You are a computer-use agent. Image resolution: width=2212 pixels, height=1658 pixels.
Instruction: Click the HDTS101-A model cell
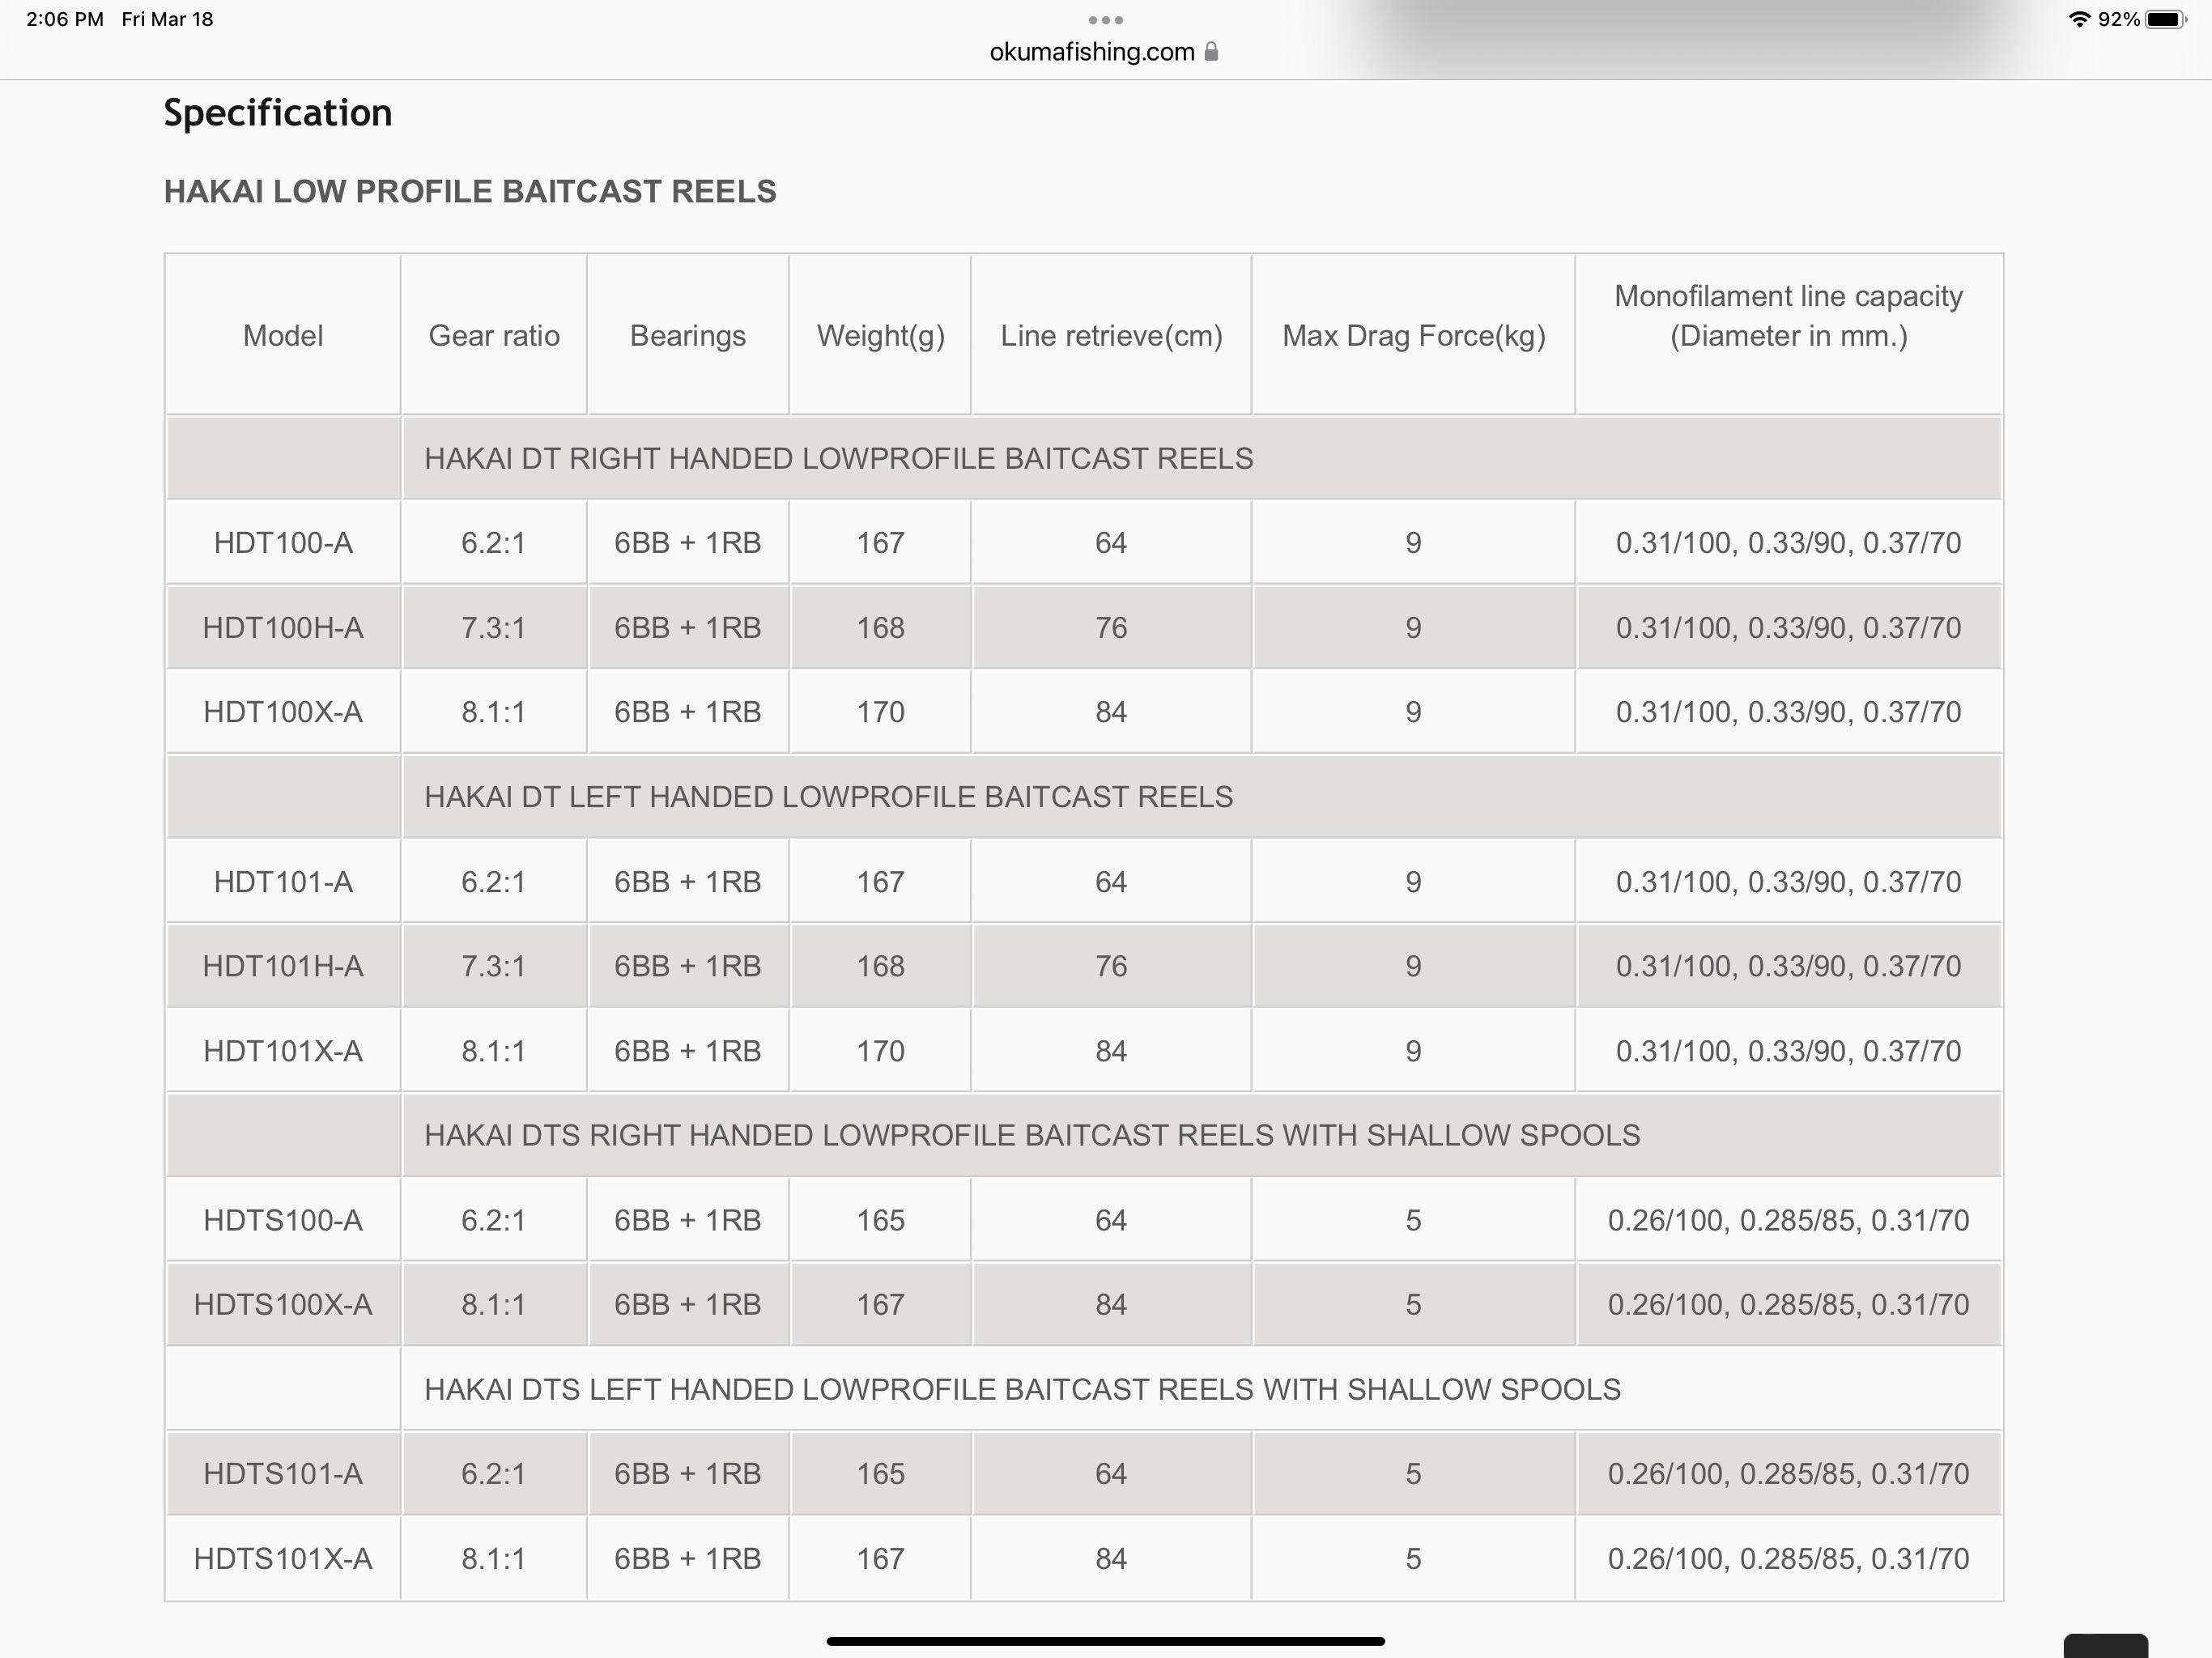coord(283,1474)
